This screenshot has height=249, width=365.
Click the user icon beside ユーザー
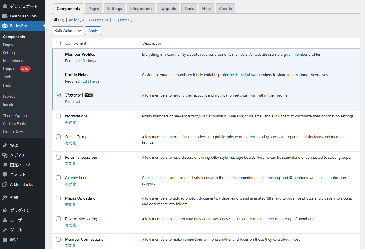(x=5, y=220)
